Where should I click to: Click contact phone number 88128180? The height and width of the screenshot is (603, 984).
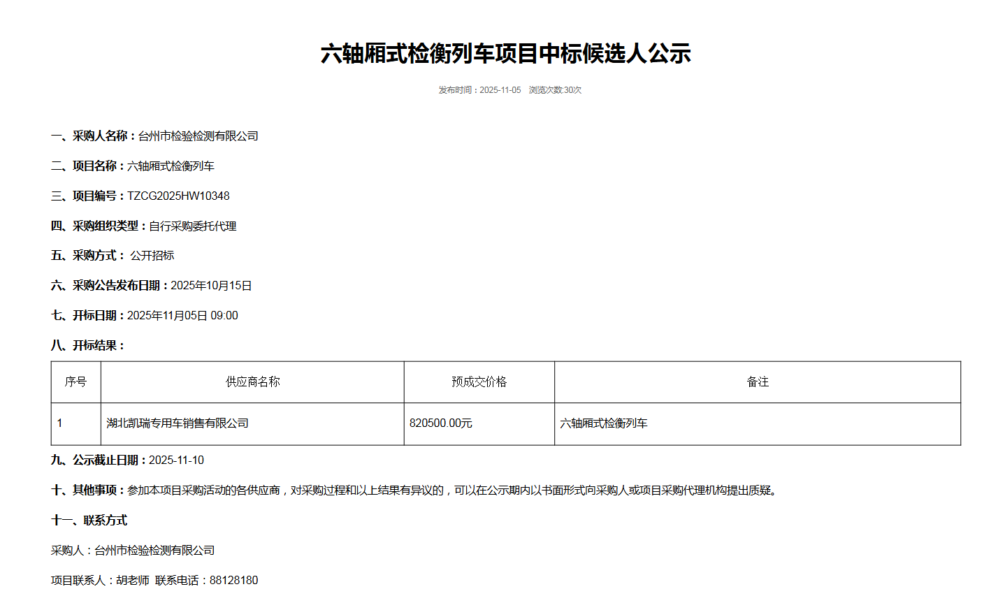pos(233,581)
